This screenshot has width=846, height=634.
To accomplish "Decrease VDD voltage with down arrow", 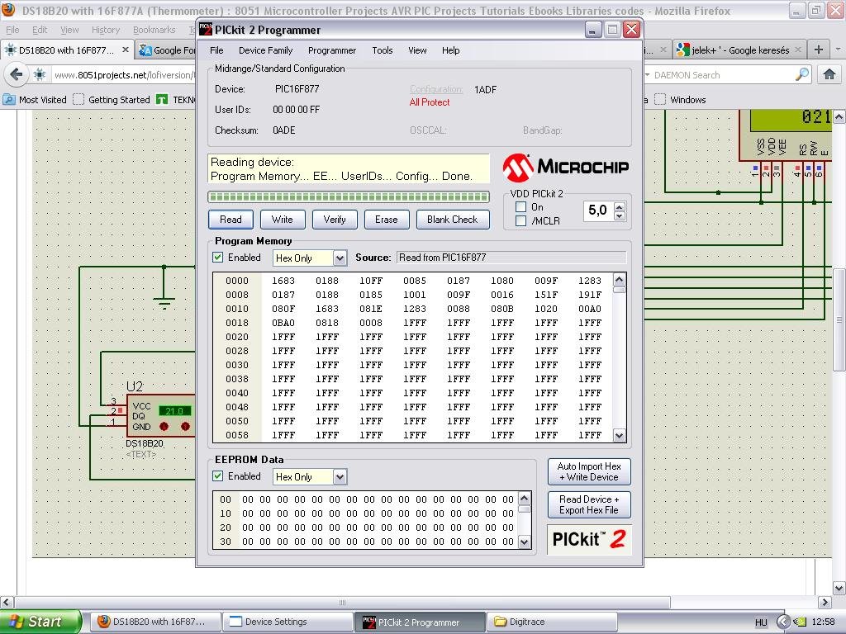I will tap(620, 215).
